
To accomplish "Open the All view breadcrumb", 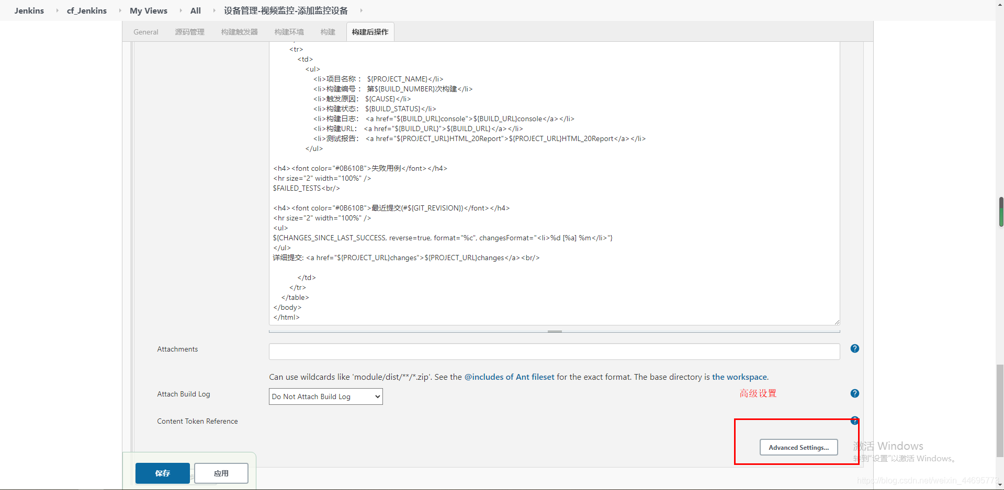I will click(x=196, y=10).
